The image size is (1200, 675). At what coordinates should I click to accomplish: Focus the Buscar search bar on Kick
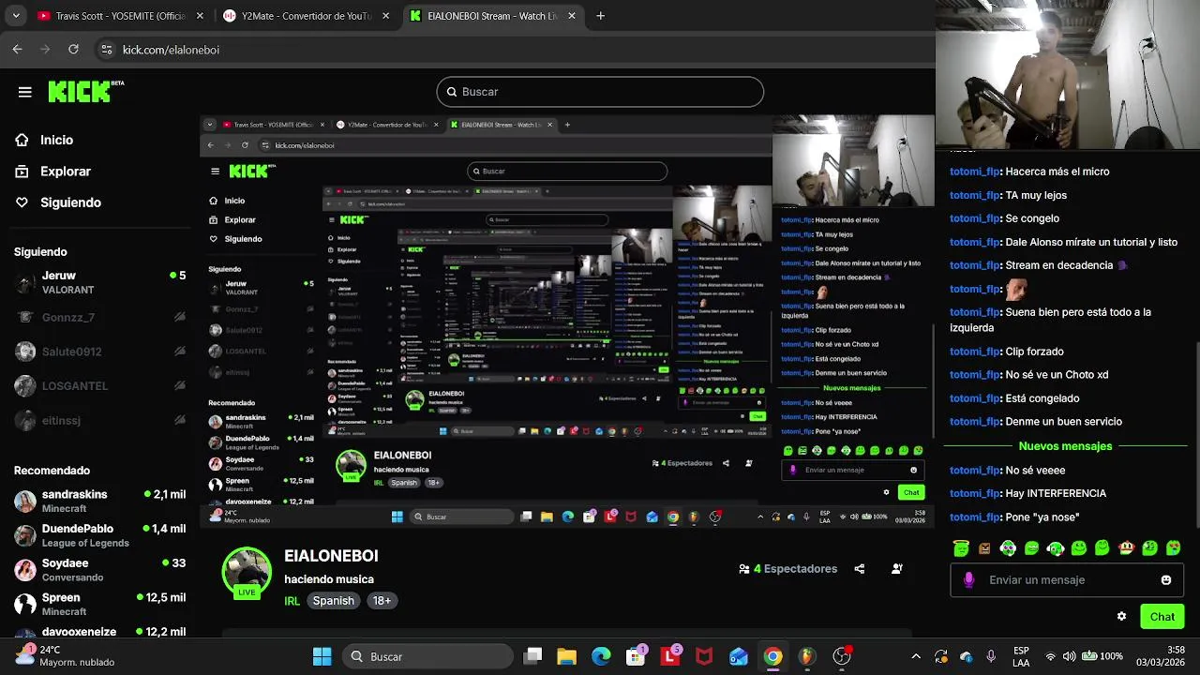(x=600, y=92)
